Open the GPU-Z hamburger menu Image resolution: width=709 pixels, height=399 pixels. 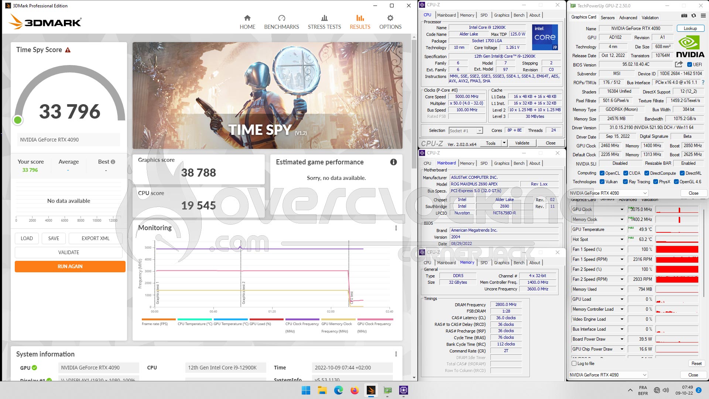pyautogui.click(x=703, y=16)
